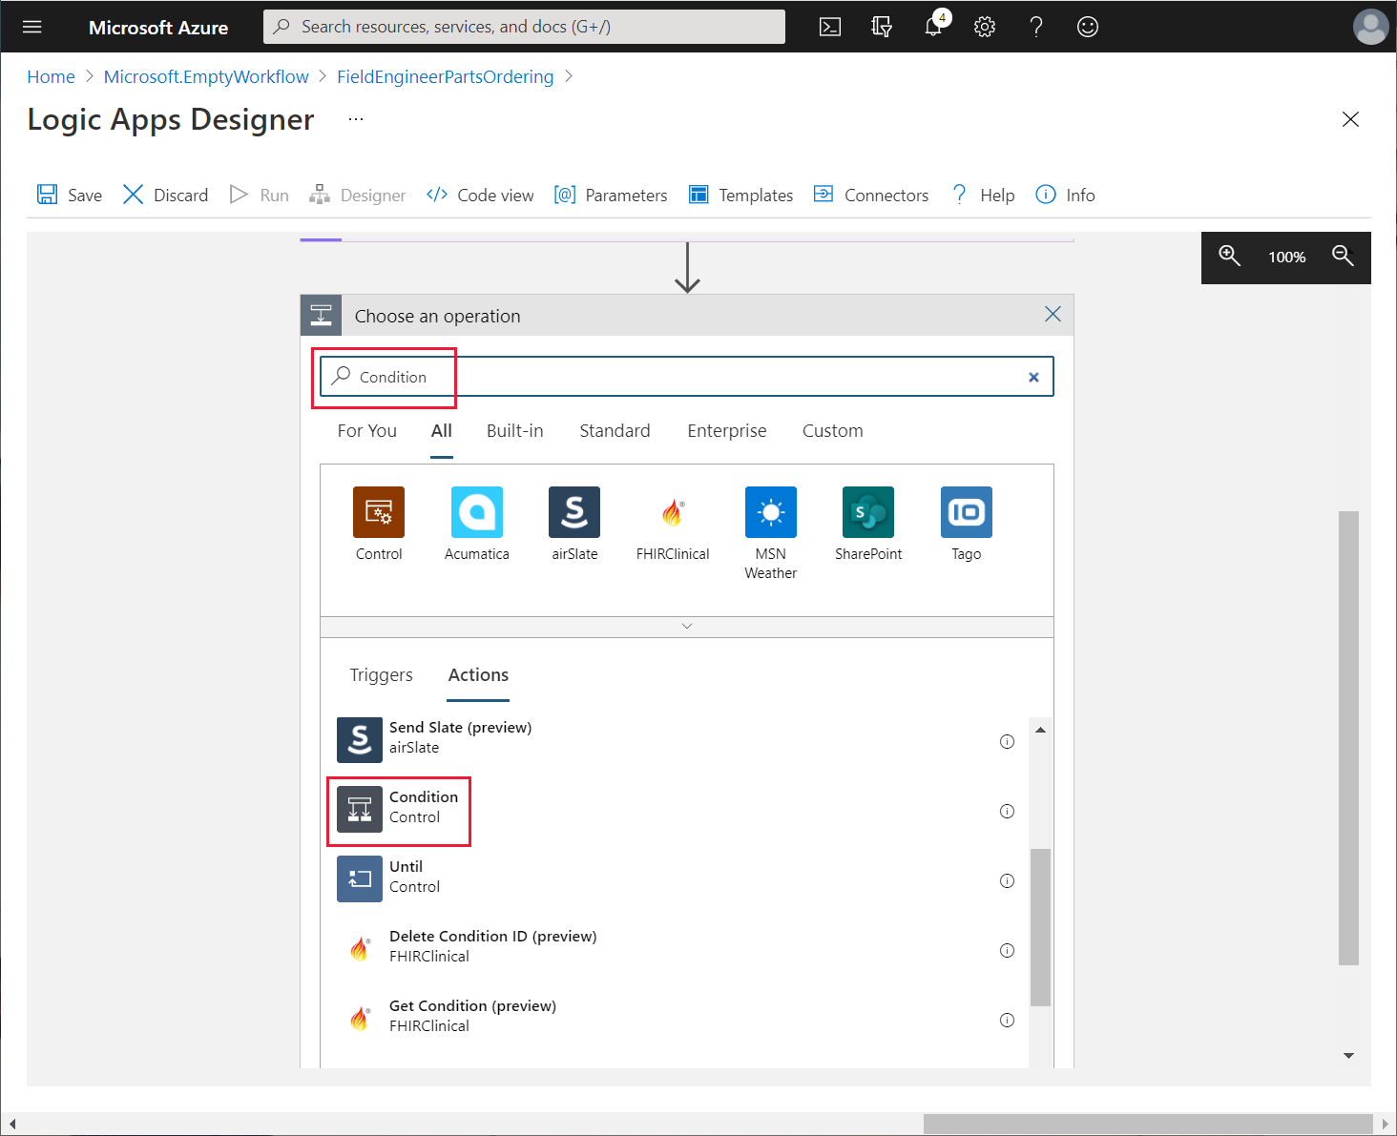Open the help question mark in header
This screenshot has width=1397, height=1136.
point(1036,27)
